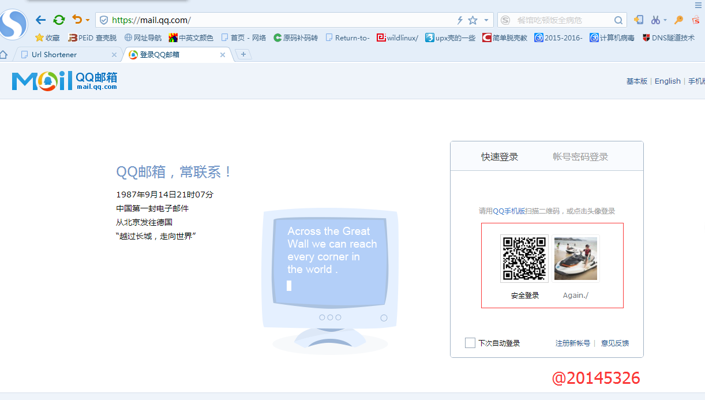Open the 收藏 favorites star bookmark
This screenshot has width=705, height=400.
[47, 38]
